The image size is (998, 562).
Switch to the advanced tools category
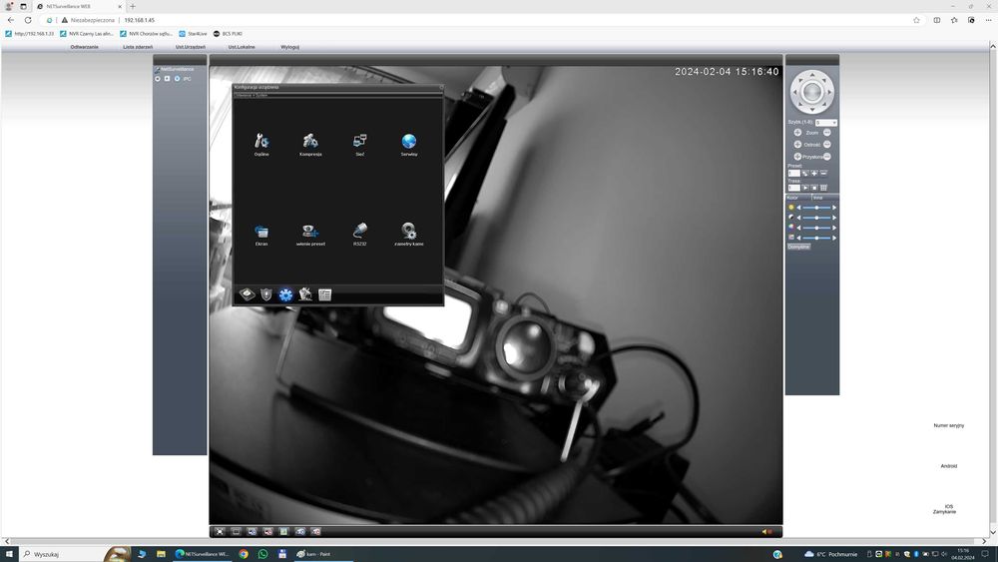pos(305,294)
